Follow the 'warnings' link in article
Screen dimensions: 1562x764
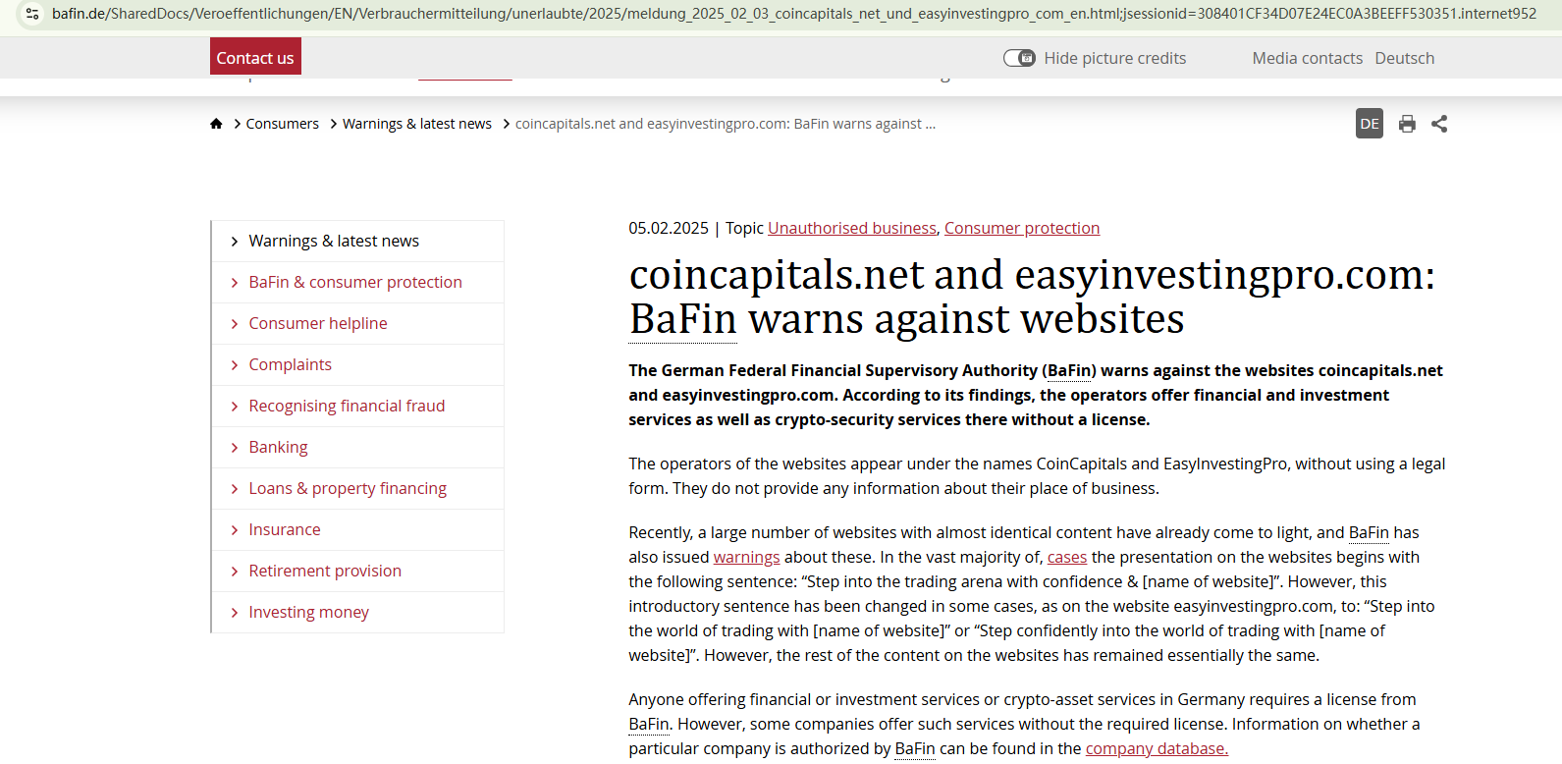click(746, 557)
